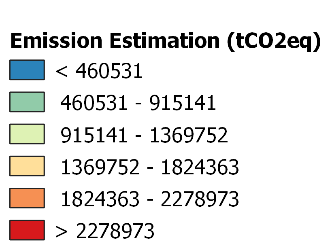Click lower bound 1824363 of the orange class
The image size is (332, 250).
100,199
